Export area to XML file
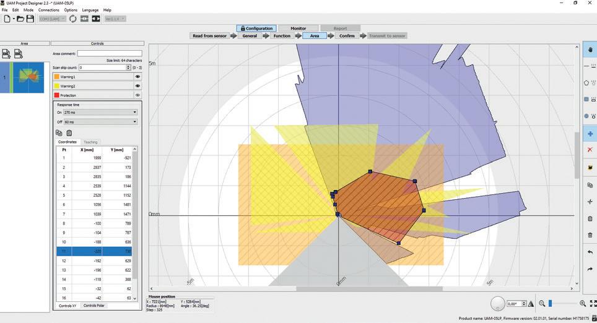597x323 pixels. pos(19,54)
